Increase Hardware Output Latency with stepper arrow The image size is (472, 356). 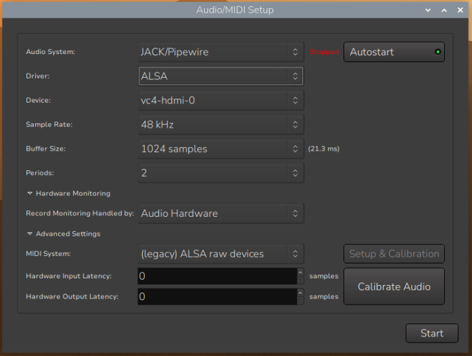pyautogui.click(x=300, y=293)
